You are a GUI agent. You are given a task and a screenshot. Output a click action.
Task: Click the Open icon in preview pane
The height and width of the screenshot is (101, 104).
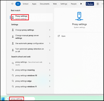click(x=59, y=36)
